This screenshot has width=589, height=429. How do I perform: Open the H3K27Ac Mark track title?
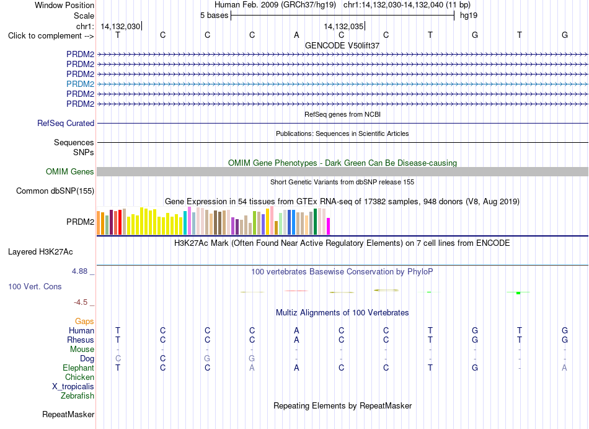pyautogui.click(x=342, y=243)
